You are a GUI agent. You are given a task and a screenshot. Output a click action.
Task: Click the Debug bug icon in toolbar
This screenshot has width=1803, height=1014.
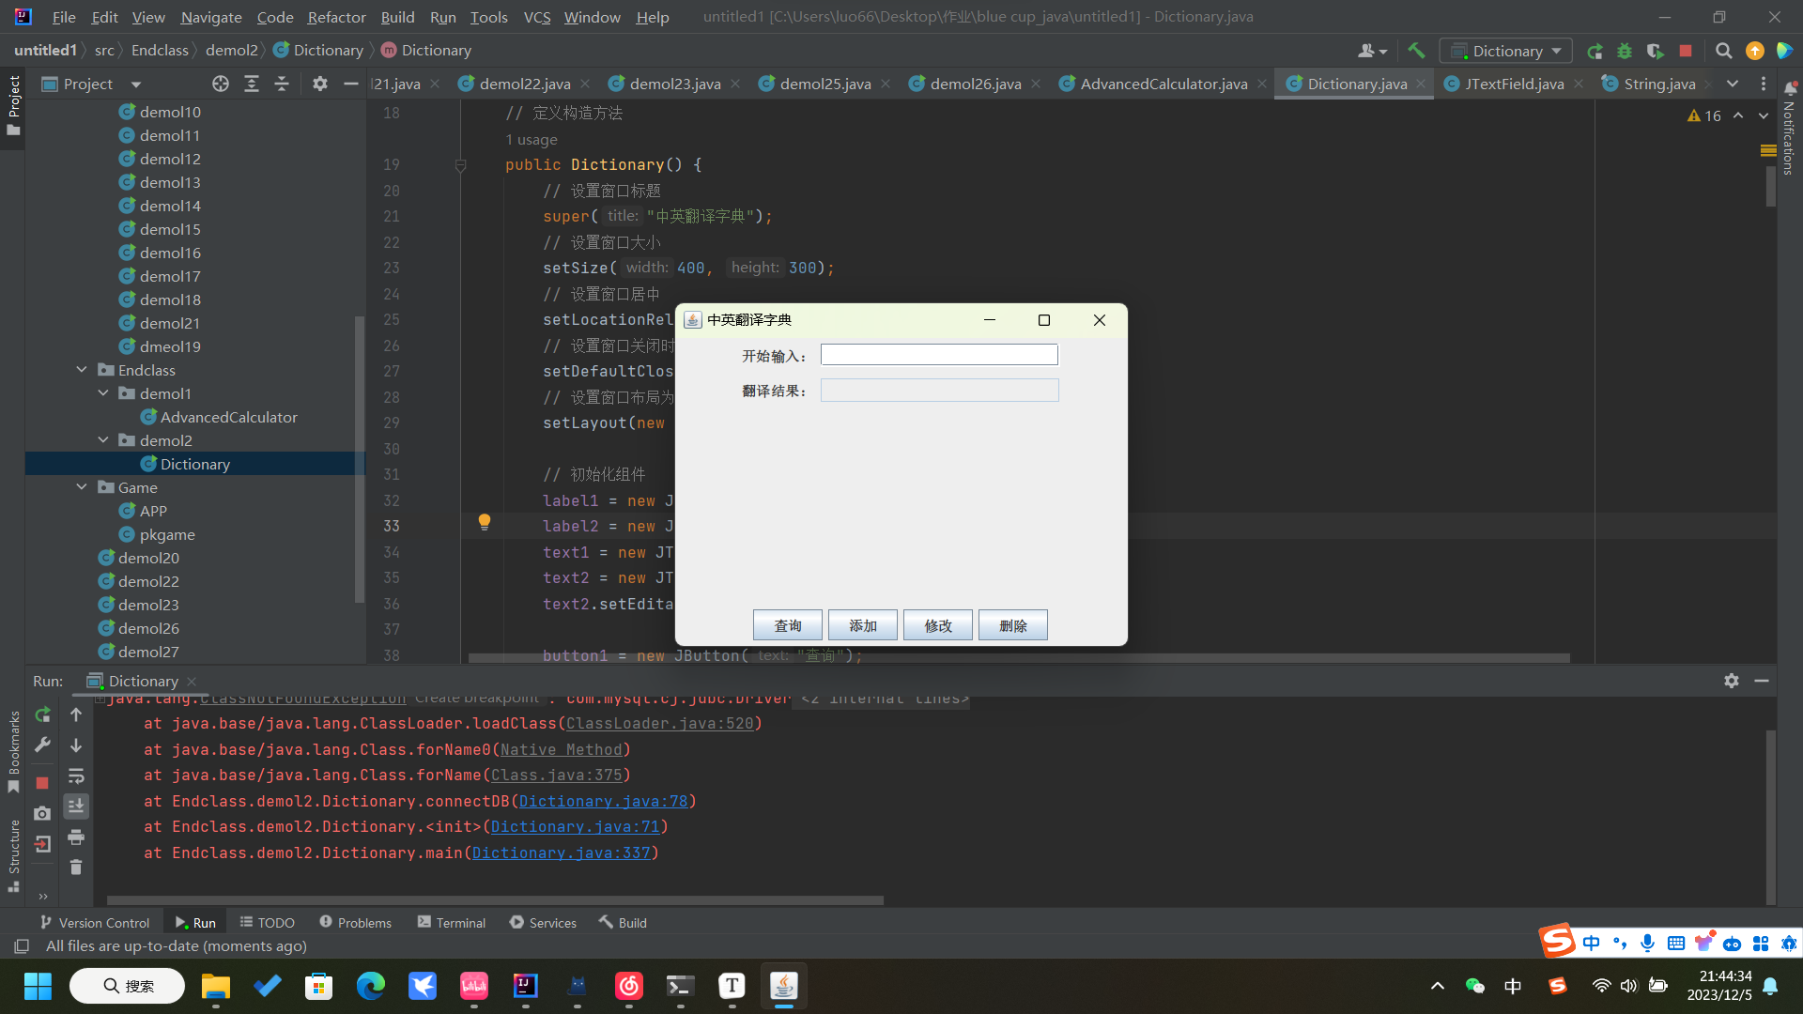[x=1625, y=51]
